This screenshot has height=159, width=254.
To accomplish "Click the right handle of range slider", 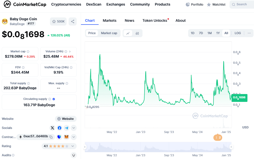I will pyautogui.click(x=231, y=147).
